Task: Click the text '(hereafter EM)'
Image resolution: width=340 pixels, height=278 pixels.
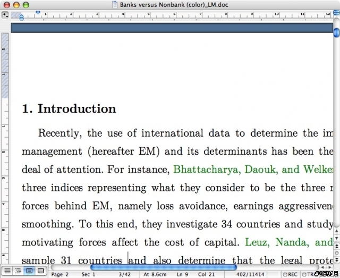Action: pyautogui.click(x=124, y=151)
